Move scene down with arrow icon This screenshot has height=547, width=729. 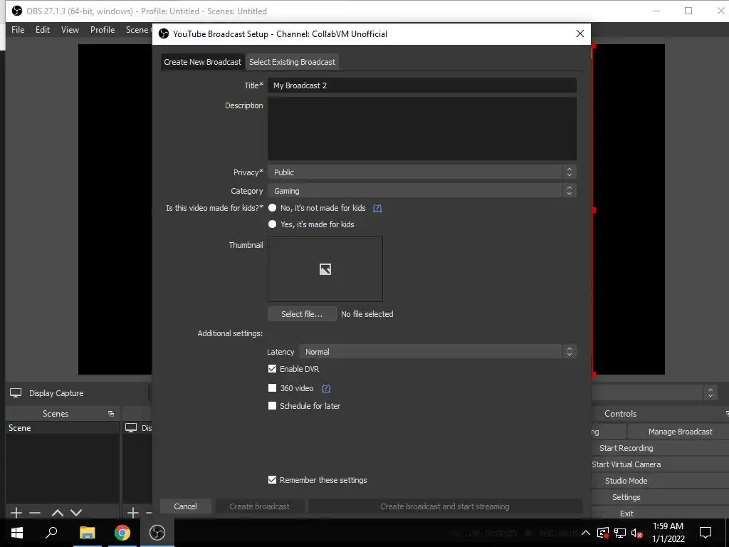click(76, 513)
